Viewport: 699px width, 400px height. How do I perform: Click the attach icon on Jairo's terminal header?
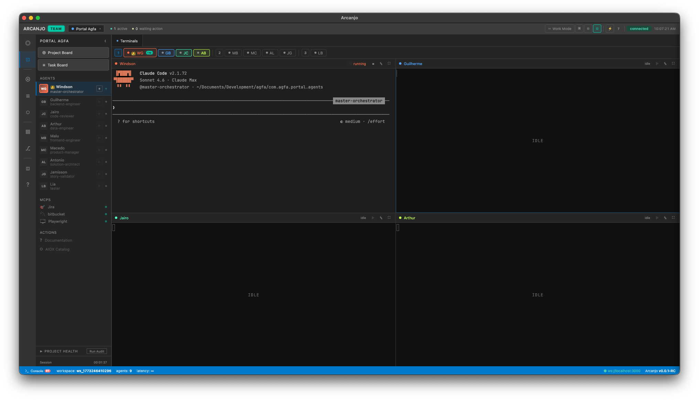[381, 218]
